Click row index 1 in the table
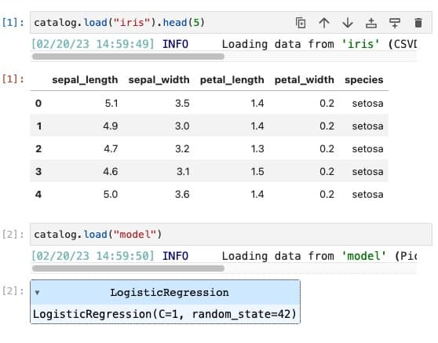The width and height of the screenshot is (438, 343). [x=39, y=126]
